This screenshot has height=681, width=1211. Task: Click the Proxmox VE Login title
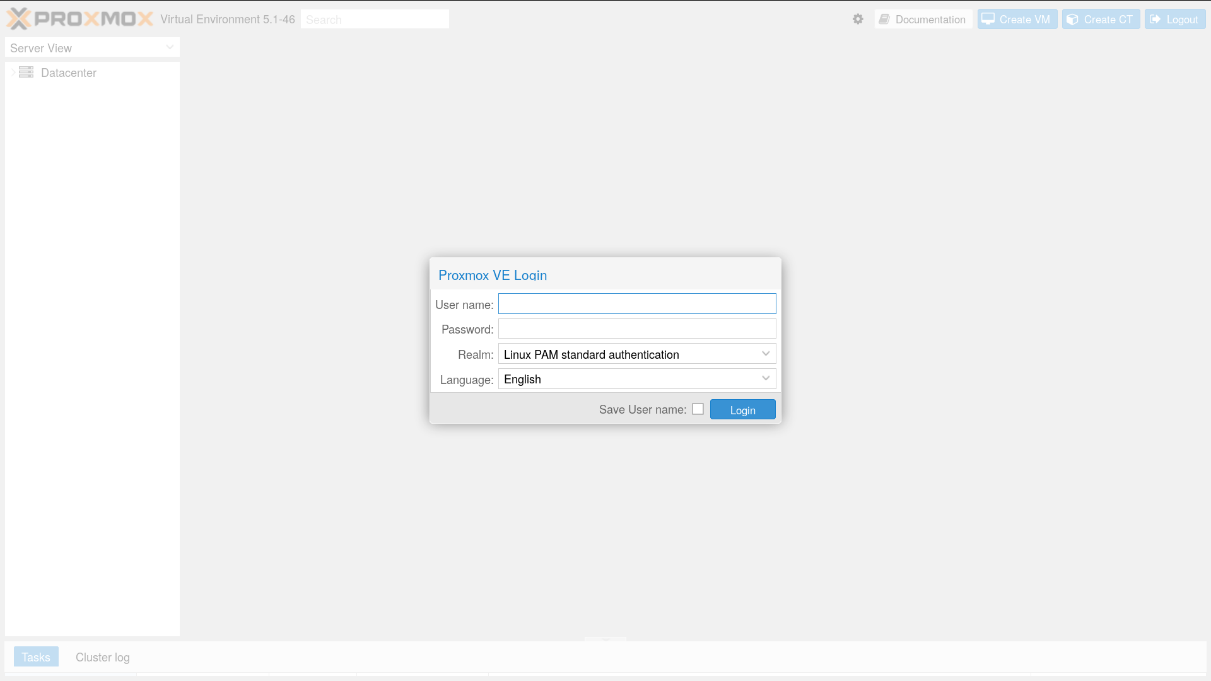(493, 275)
